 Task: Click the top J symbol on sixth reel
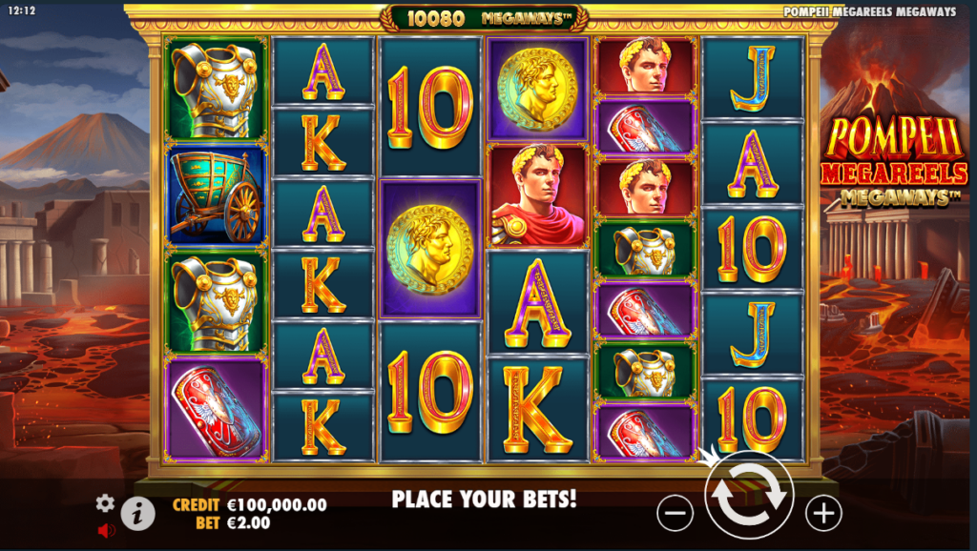tap(753, 77)
